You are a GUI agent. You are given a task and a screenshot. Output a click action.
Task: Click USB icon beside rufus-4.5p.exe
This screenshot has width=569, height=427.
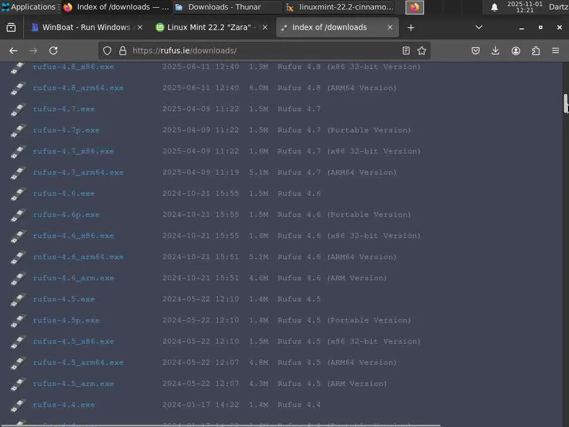[x=18, y=321]
